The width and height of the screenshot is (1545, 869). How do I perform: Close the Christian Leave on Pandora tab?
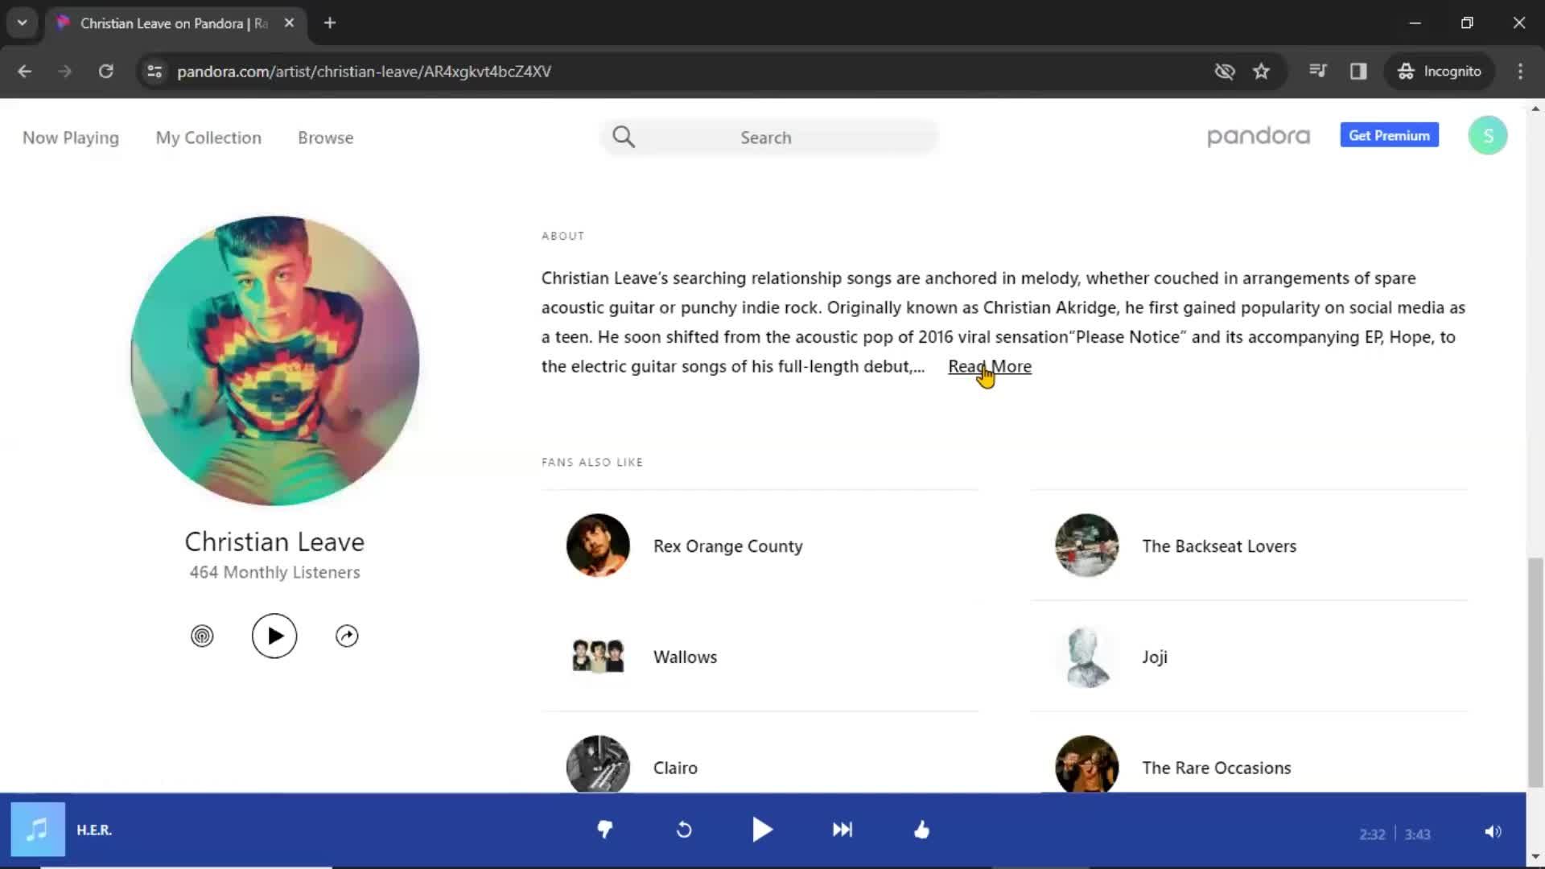[289, 23]
